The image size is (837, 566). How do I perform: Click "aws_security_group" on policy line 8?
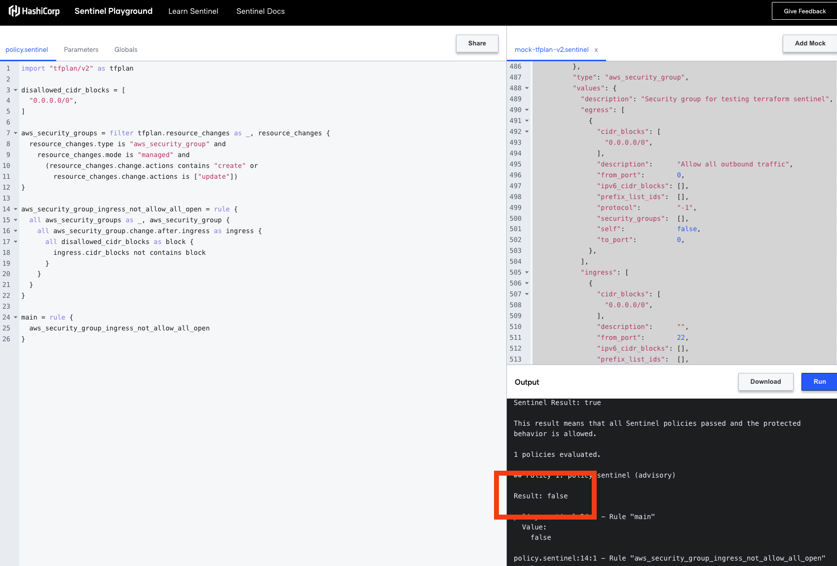pos(170,144)
